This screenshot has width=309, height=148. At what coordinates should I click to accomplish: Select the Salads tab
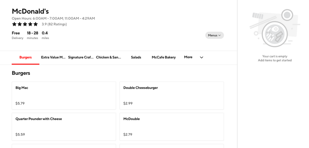[136, 57]
